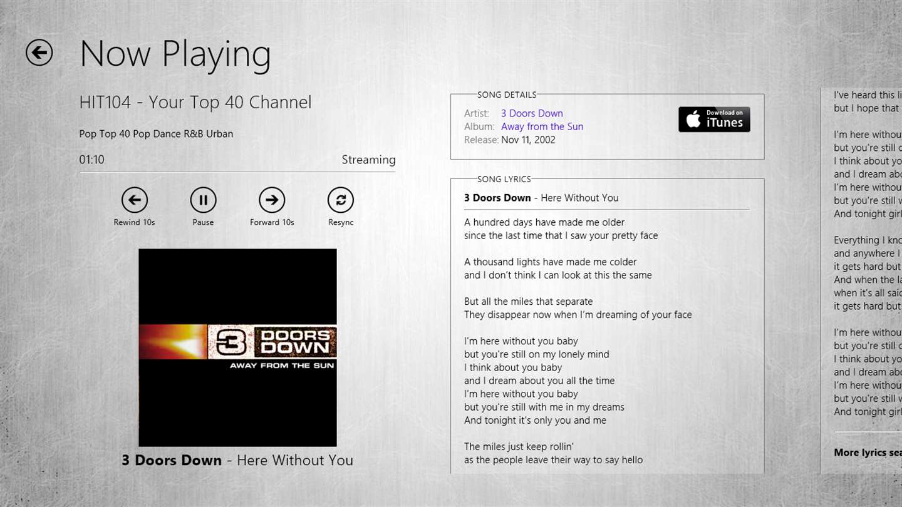Click the song caption below the album art
Image resolution: width=902 pixels, height=507 pixels.
tap(237, 460)
